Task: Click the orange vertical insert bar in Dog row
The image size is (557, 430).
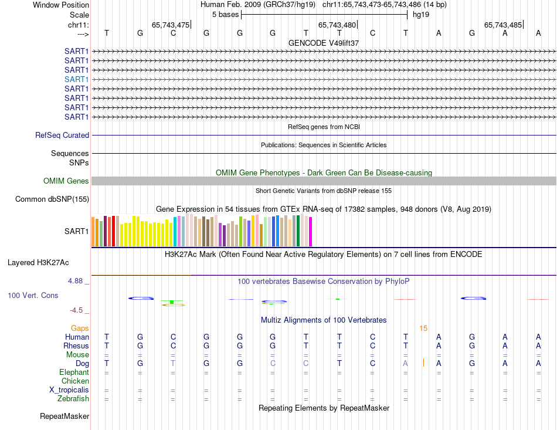Action: [x=423, y=363]
